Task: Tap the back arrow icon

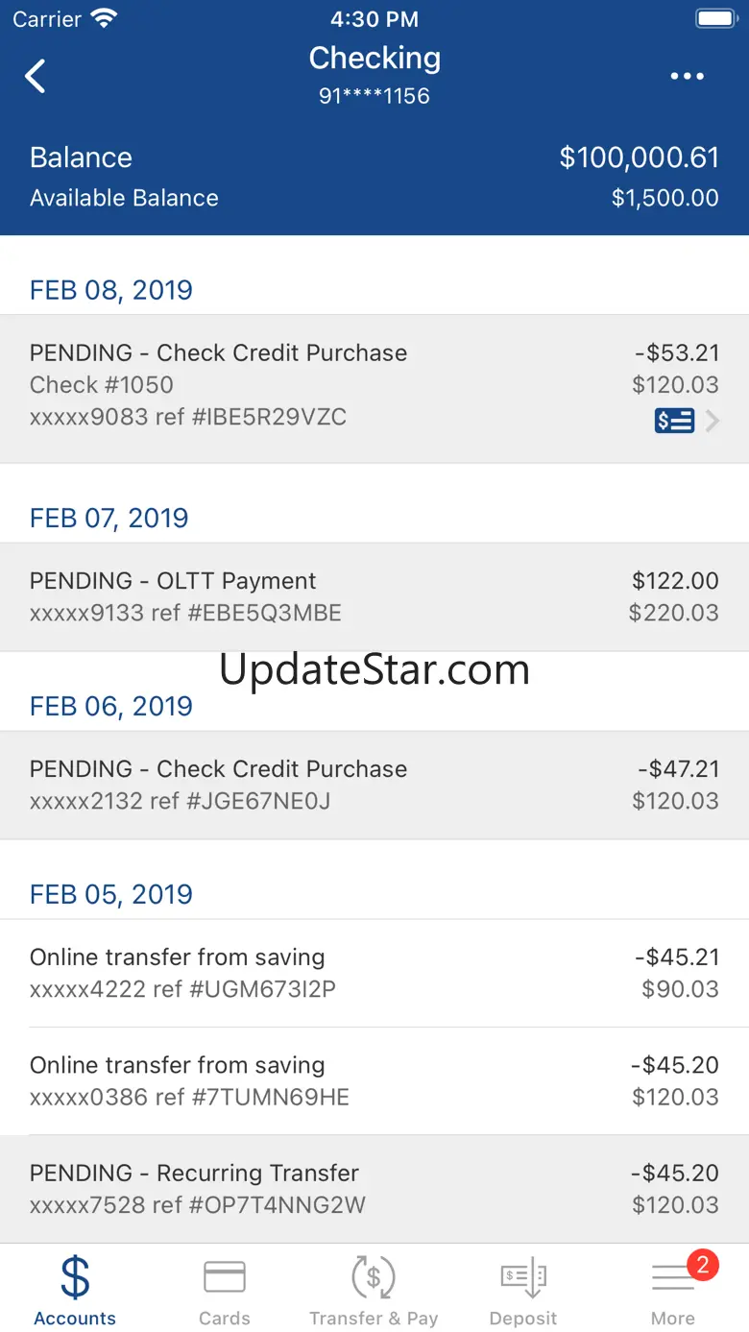Action: pos(36,76)
